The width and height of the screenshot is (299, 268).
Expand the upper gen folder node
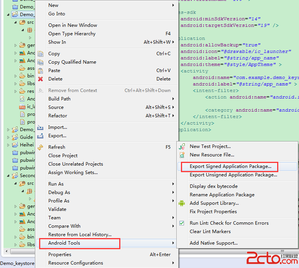[15, 45]
